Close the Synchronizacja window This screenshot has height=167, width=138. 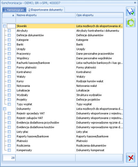click(x=135, y=3)
